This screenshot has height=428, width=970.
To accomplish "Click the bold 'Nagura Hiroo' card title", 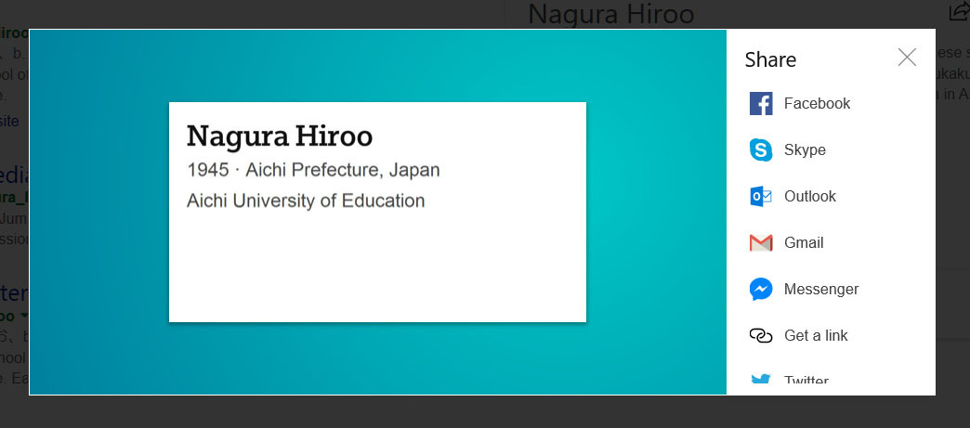I will pos(280,136).
